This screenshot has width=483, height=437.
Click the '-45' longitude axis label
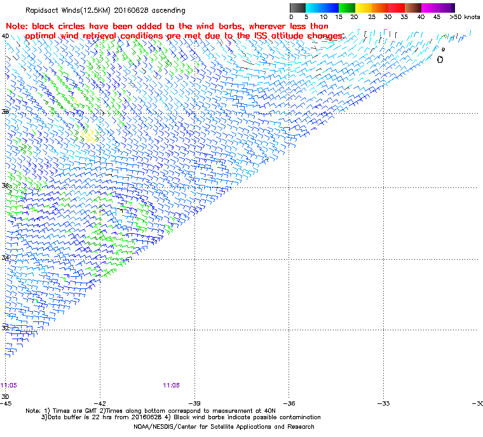(6, 403)
